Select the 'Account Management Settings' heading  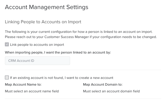pyautogui.click(x=47, y=7)
